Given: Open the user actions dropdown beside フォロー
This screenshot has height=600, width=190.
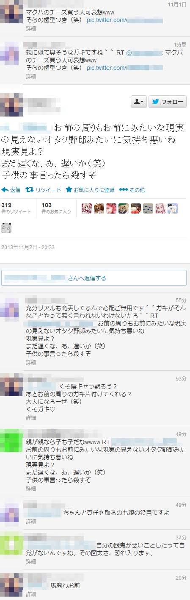Looking at the screenshot, I should point(138,102).
